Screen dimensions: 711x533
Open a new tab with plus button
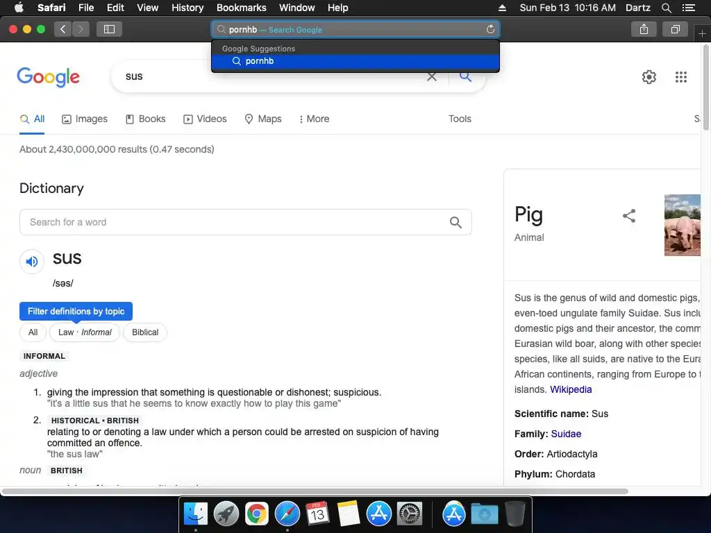(702, 33)
